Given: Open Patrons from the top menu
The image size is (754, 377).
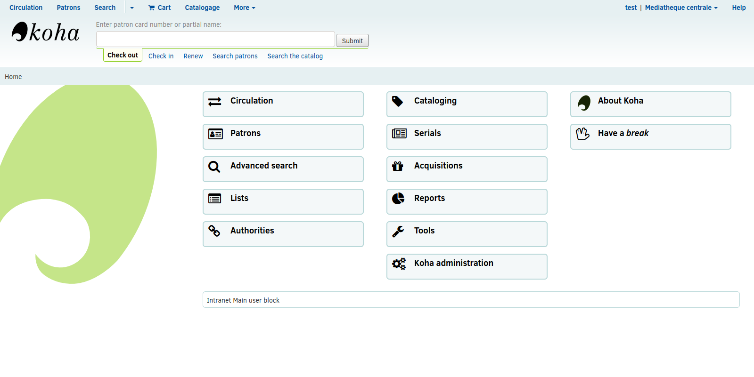Looking at the screenshot, I should 68,8.
